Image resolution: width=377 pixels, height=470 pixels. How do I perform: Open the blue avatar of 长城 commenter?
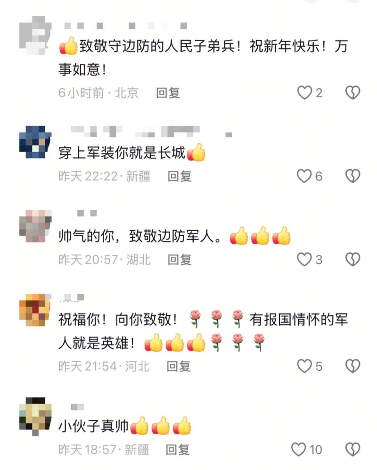click(x=35, y=142)
